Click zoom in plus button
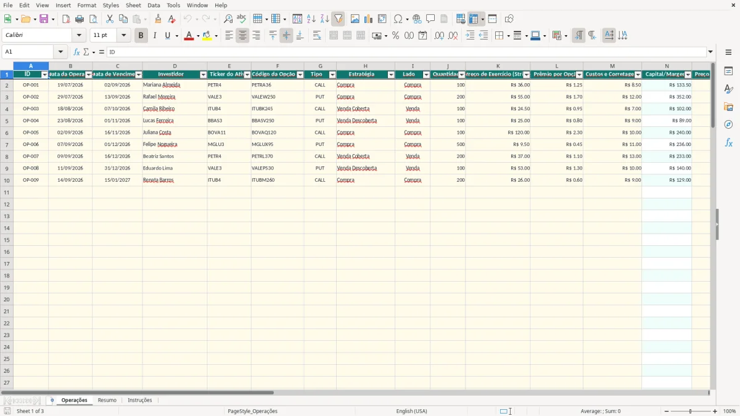Image resolution: width=740 pixels, height=416 pixels. click(x=715, y=411)
